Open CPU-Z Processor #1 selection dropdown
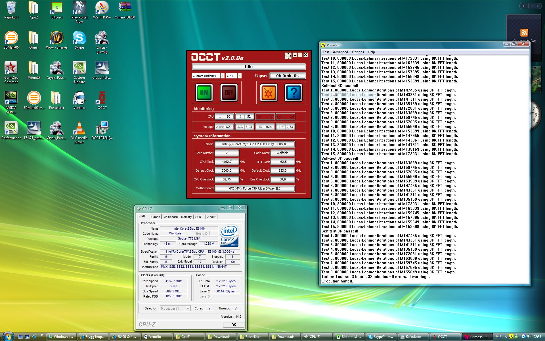 point(175,308)
